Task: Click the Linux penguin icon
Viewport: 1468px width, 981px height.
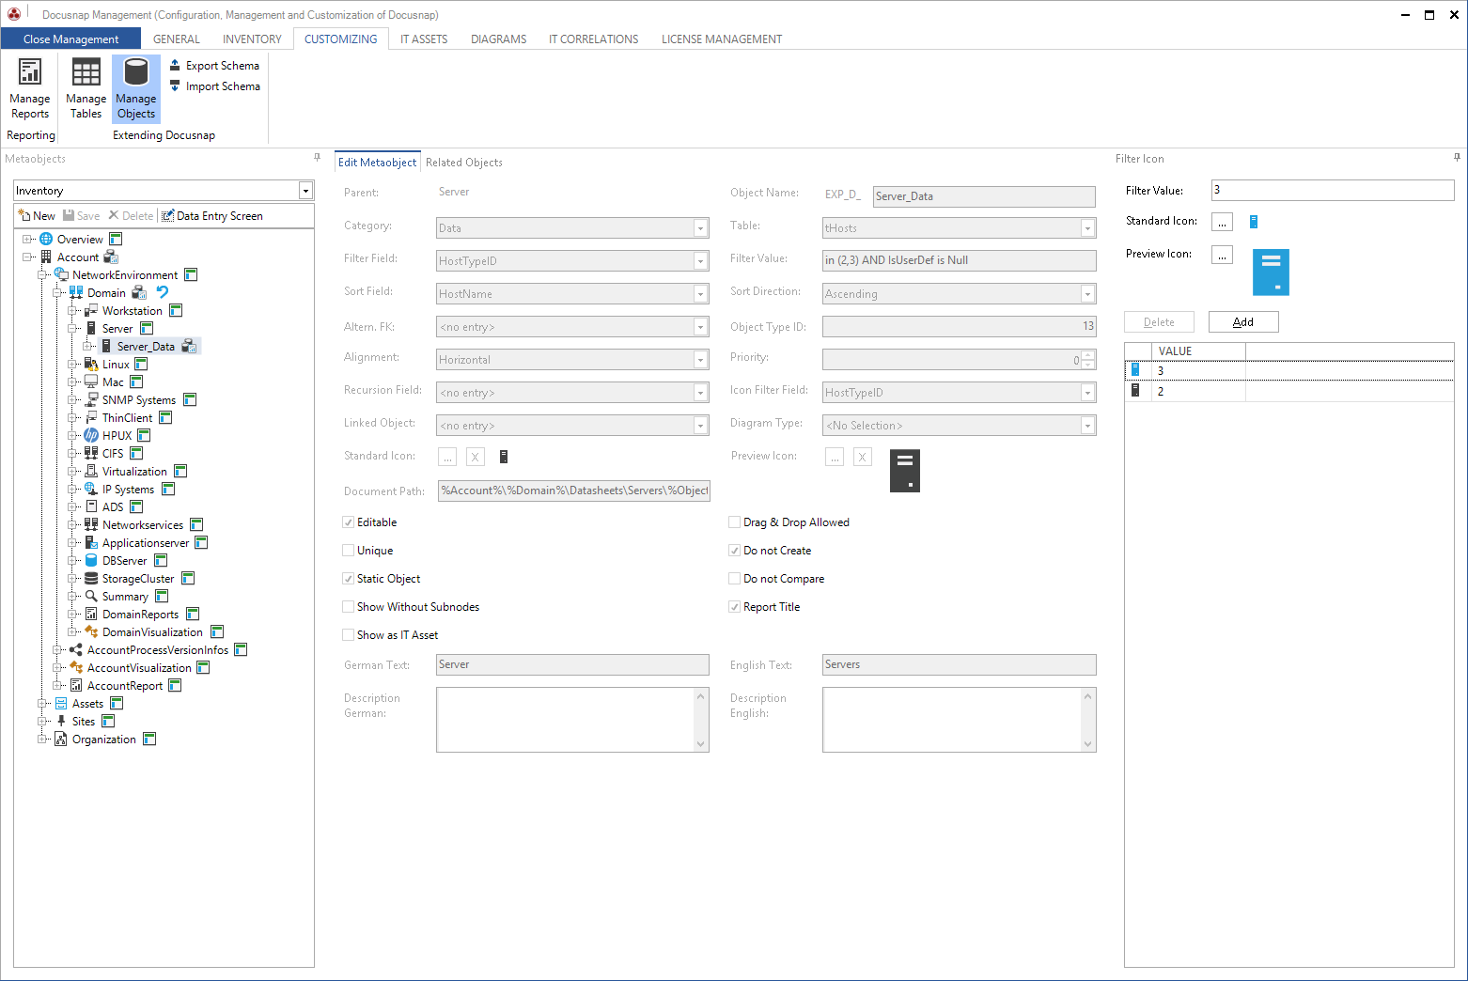Action: click(x=91, y=365)
